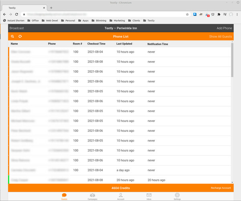
Task: Open the Textly bookmarks folder
Action: [x=149, y=21]
